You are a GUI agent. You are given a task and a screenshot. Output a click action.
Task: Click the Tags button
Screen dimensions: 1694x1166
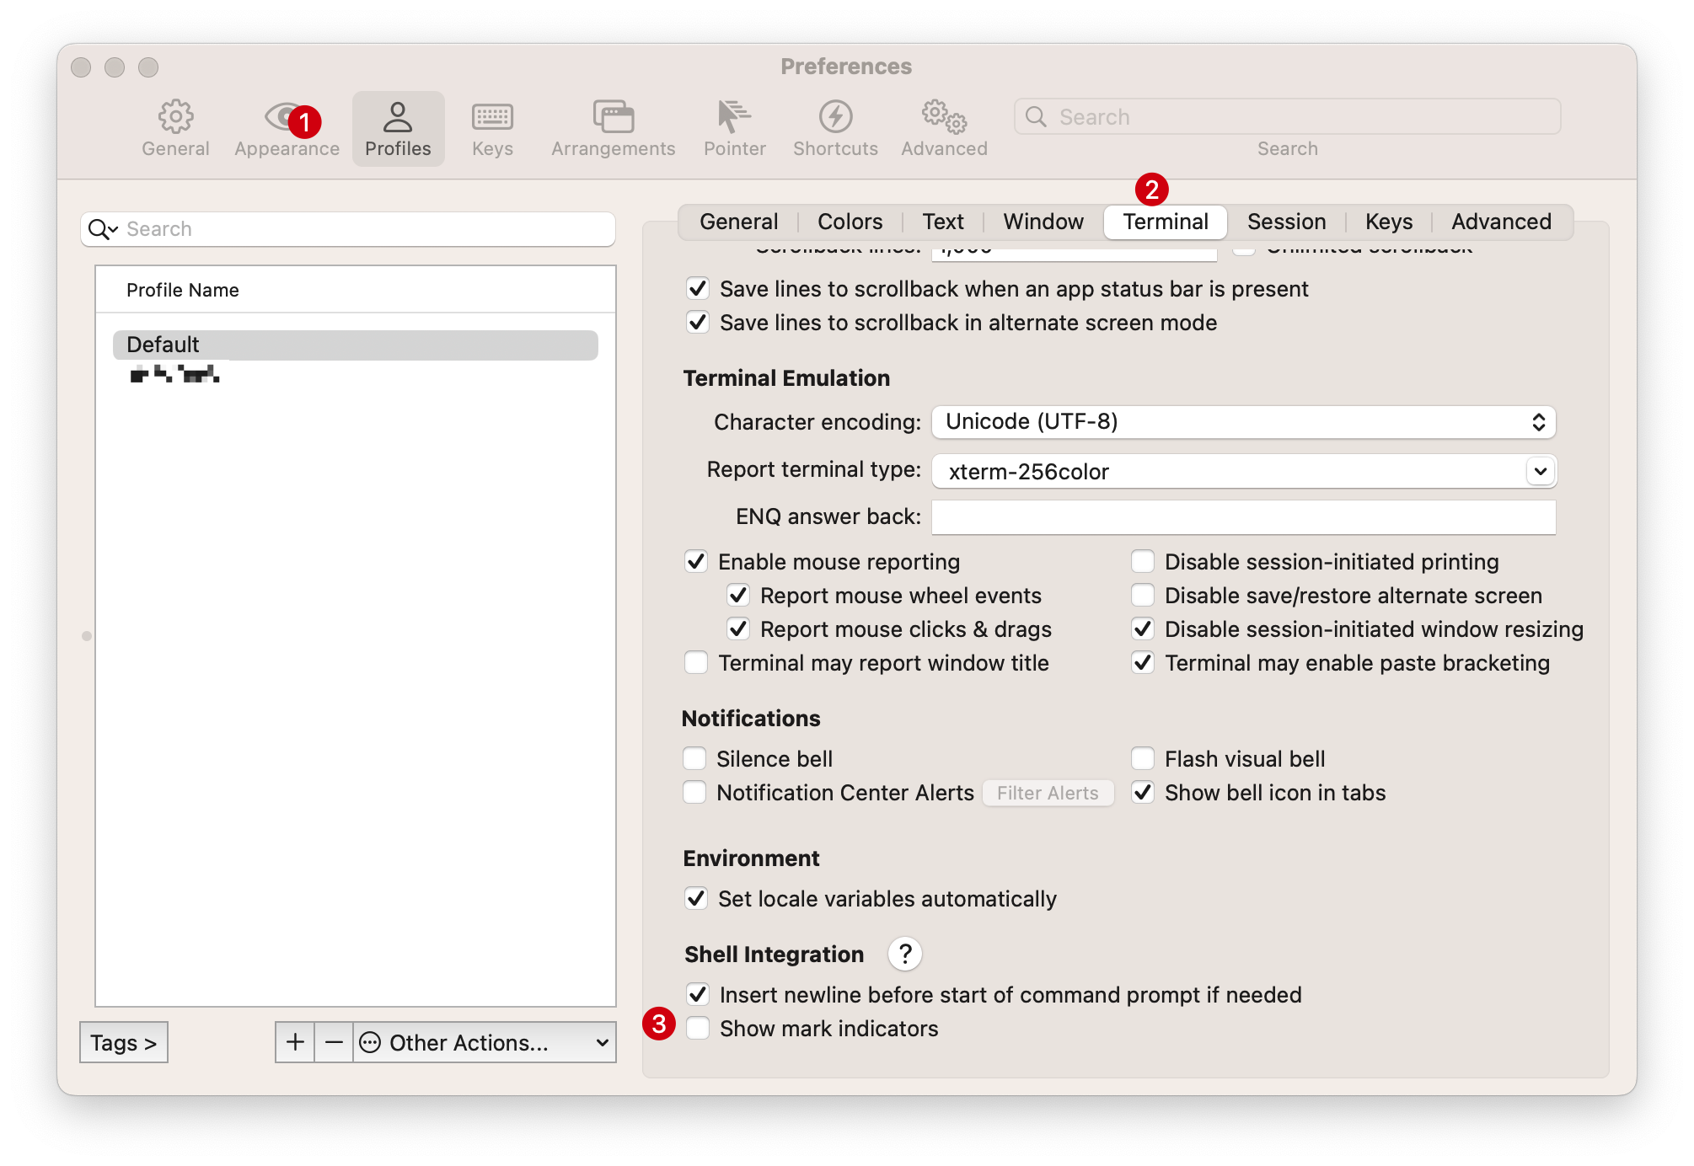click(x=124, y=1042)
